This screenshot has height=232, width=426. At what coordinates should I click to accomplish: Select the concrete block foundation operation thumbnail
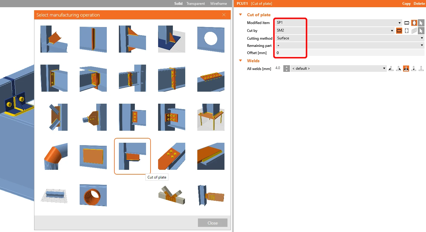54,195
